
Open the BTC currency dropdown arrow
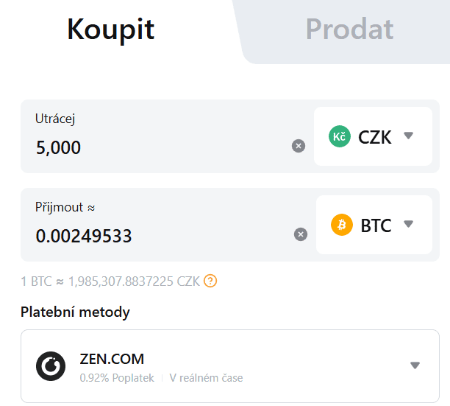tap(409, 224)
